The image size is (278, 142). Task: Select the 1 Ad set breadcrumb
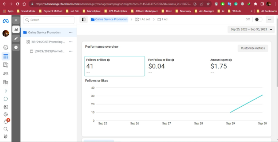point(142,19)
